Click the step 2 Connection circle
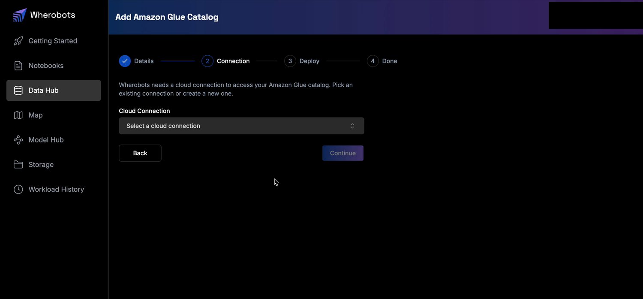This screenshot has height=299, width=643. coord(207,61)
